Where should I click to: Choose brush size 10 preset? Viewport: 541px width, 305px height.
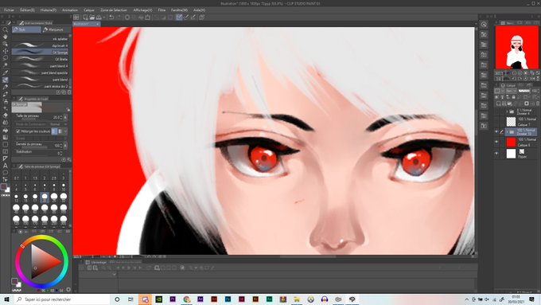[x=64, y=187]
